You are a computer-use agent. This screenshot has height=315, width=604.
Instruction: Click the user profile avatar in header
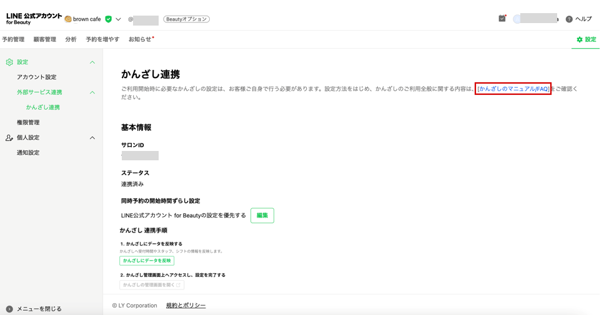tap(517, 19)
